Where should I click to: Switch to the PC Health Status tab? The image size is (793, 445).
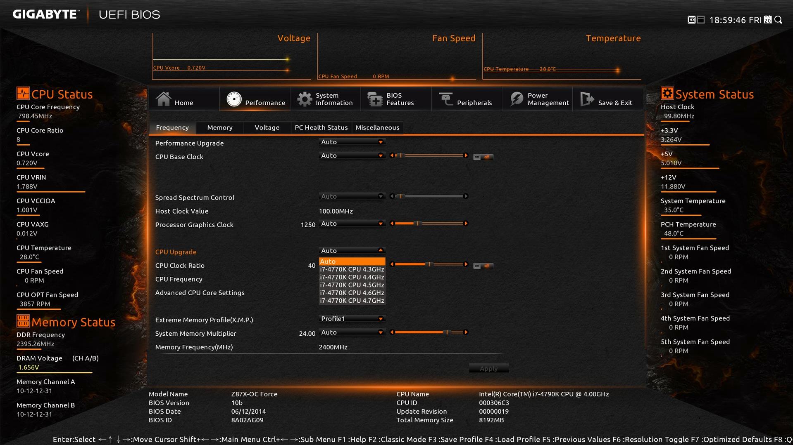321,127
